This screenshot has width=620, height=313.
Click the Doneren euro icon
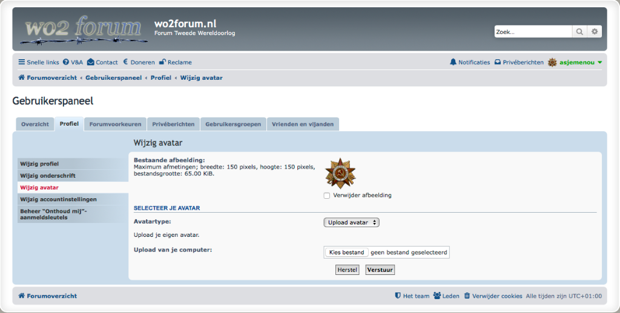[x=125, y=62]
